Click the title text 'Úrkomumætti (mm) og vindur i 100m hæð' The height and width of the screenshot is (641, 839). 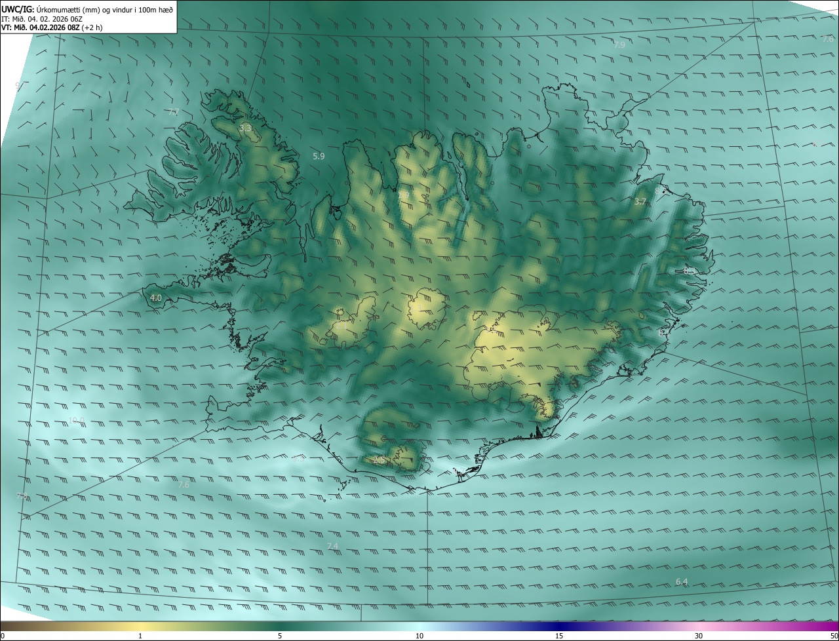pyautogui.click(x=104, y=10)
